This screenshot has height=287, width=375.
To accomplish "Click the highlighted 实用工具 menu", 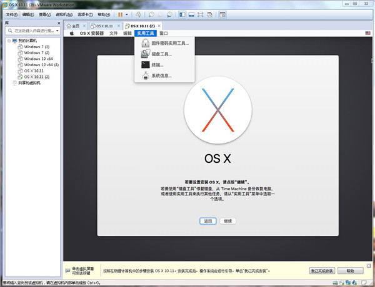I will coord(146,33).
